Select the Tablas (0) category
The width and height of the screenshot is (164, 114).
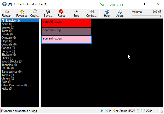coord(20,75)
